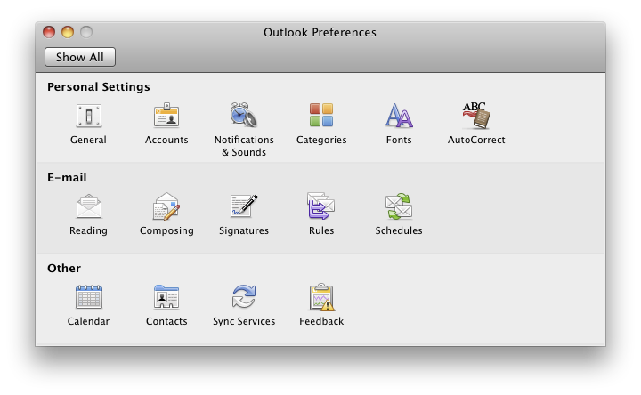Screen dimensions: 641x395
Task: Open the Fonts preferences
Action: 399,117
